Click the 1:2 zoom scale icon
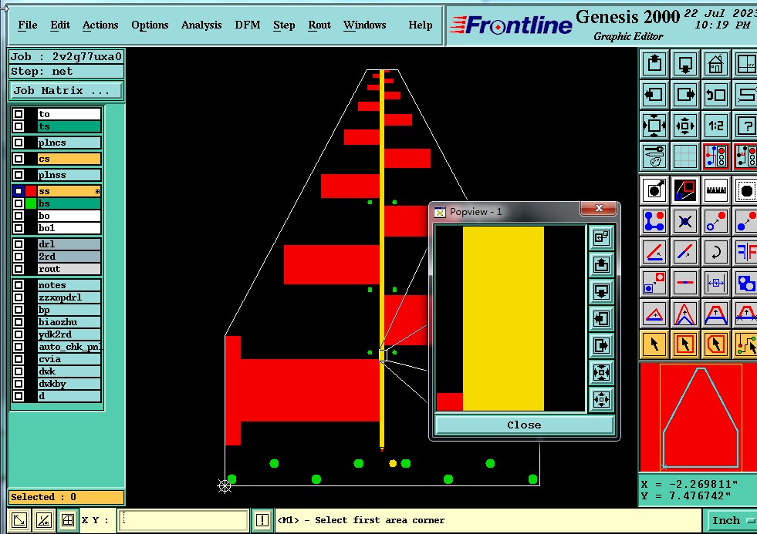 point(715,126)
